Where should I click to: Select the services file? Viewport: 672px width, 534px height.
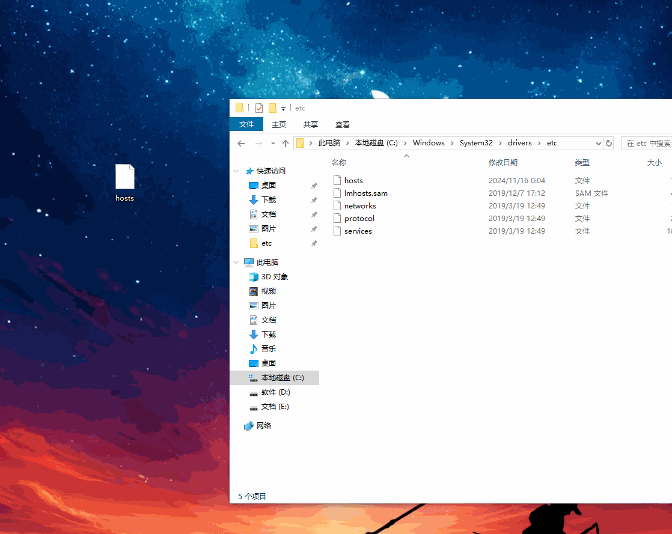pyautogui.click(x=358, y=231)
